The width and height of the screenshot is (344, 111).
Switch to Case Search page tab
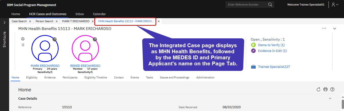19,21
